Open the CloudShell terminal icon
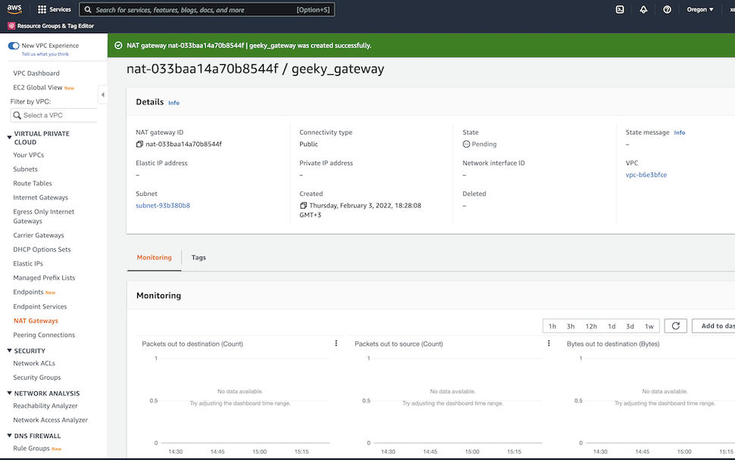Image resolution: width=735 pixels, height=460 pixels. [620, 9]
